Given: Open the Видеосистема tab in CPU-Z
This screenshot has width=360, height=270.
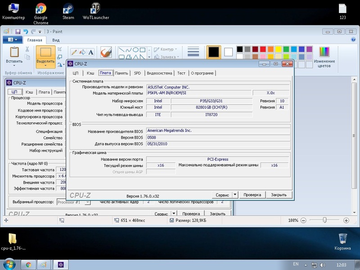Looking at the screenshot, I should (159, 73).
